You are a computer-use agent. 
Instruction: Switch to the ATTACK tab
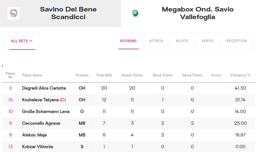tap(156, 41)
